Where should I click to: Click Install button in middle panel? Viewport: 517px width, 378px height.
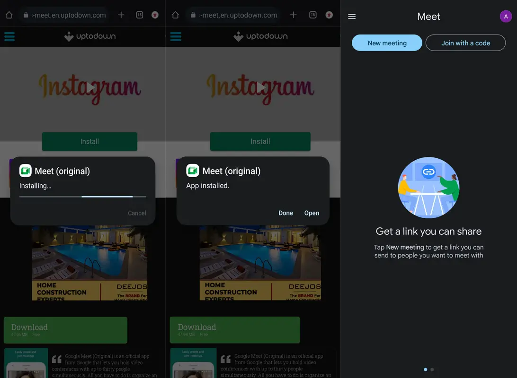coord(260,141)
